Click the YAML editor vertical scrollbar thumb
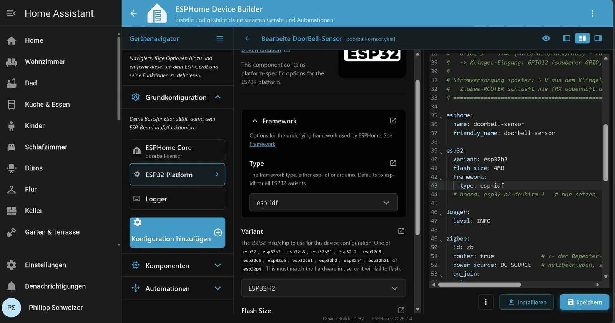 click(606, 153)
